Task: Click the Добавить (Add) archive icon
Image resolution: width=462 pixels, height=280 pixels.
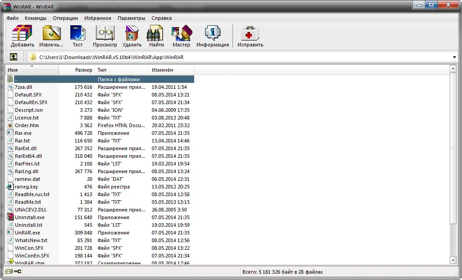Action: [x=21, y=34]
